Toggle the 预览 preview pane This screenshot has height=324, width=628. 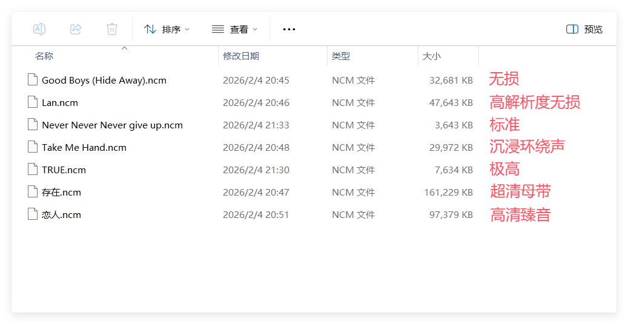click(x=584, y=29)
